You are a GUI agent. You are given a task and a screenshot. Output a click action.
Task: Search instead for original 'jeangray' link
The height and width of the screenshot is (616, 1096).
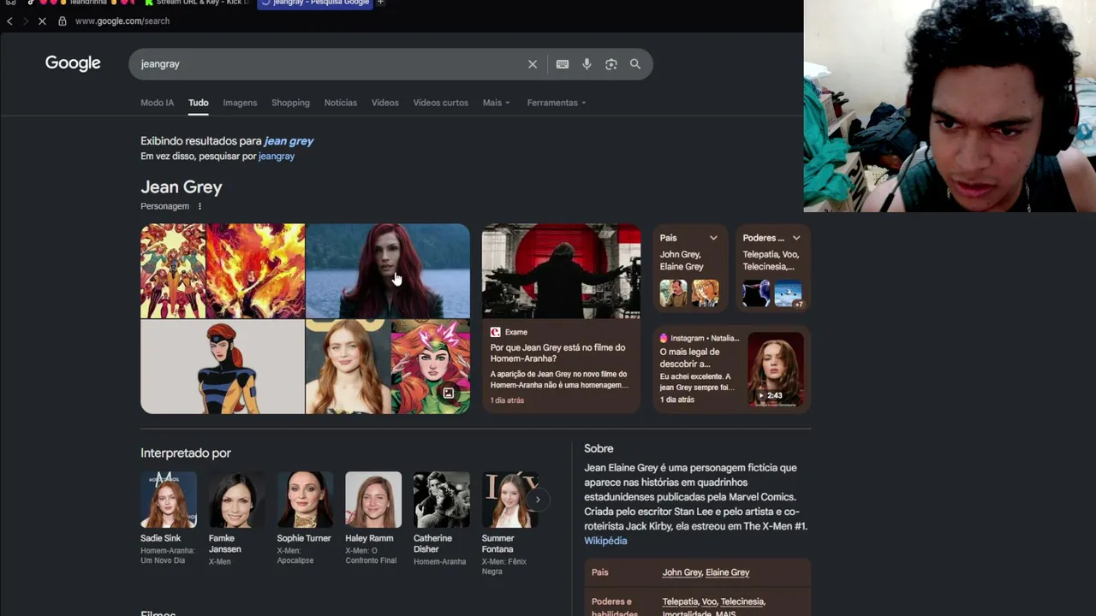(277, 157)
